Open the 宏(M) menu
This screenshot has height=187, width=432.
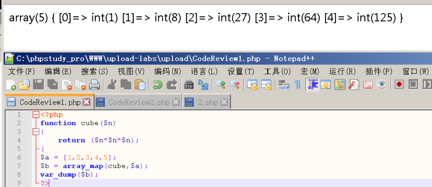(310, 72)
